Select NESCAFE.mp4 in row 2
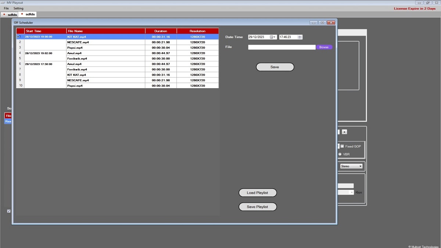 click(106, 42)
